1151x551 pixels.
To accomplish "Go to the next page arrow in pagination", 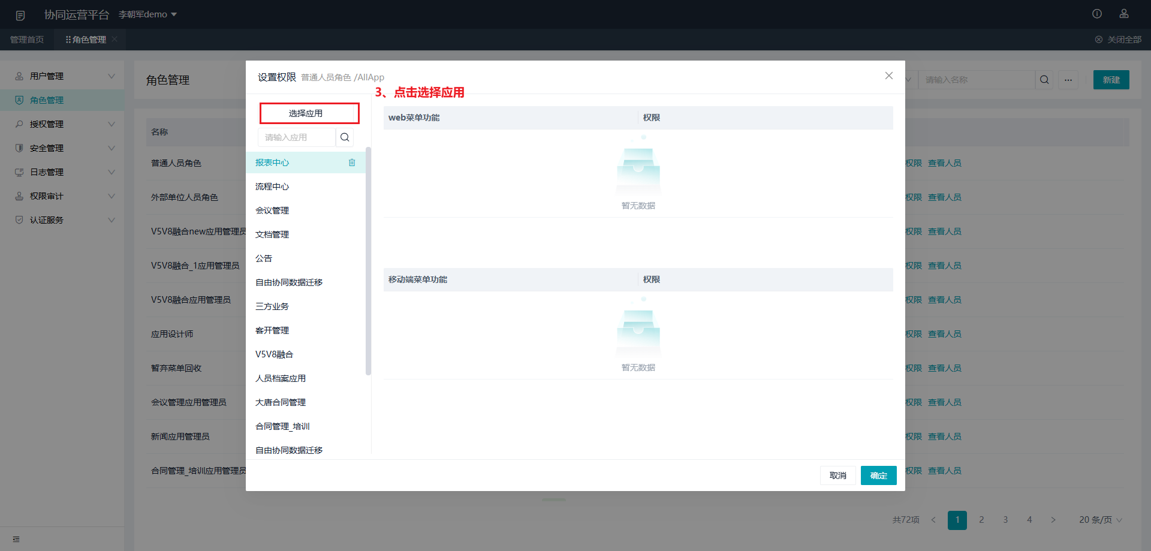I will [1053, 520].
